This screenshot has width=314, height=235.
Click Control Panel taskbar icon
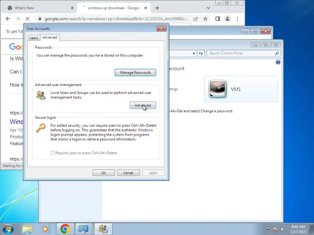[x=83, y=229]
